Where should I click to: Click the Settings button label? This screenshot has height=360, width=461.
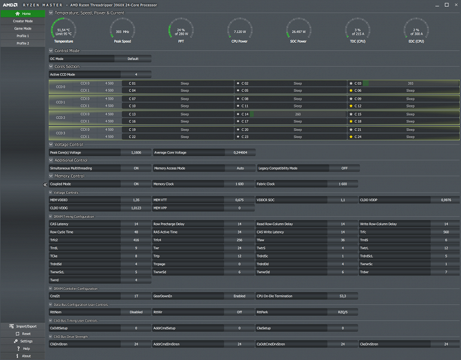tap(26, 341)
